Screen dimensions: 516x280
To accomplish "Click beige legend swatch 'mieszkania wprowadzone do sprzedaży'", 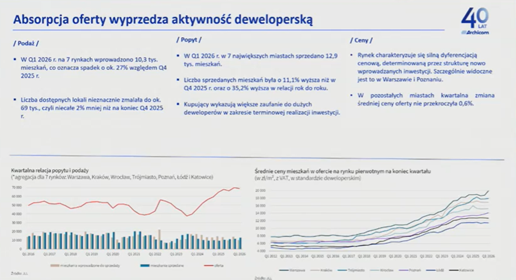I will coord(54,265).
